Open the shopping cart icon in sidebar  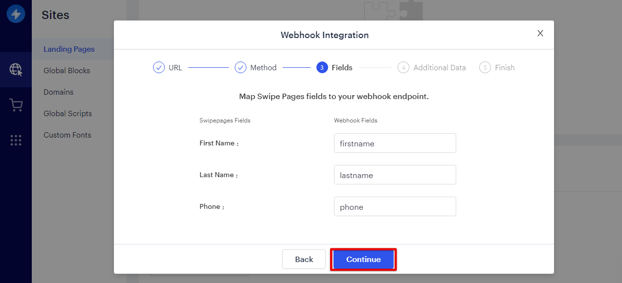tap(16, 105)
